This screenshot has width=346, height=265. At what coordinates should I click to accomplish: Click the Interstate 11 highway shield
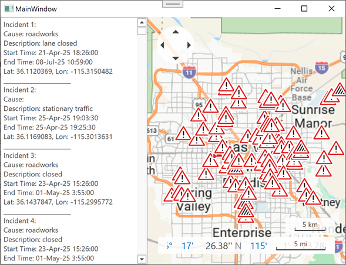click(189, 72)
